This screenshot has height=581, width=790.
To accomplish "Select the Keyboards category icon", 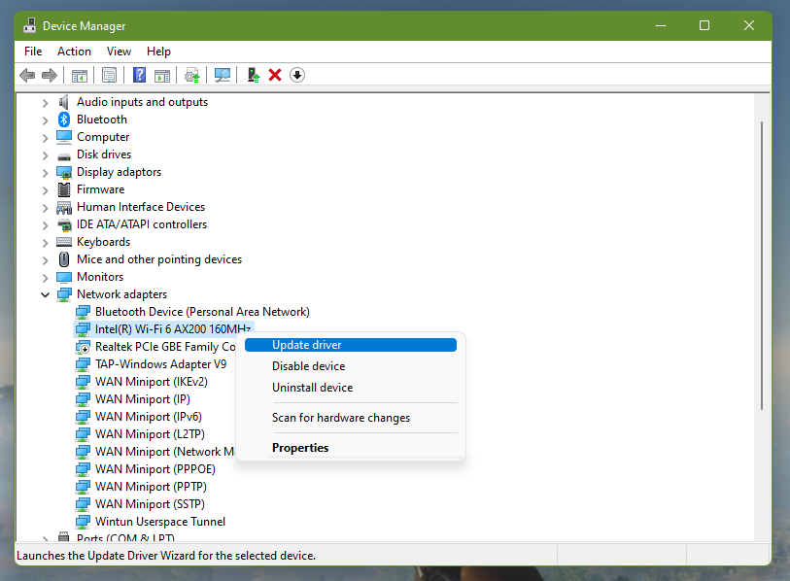I will (64, 242).
